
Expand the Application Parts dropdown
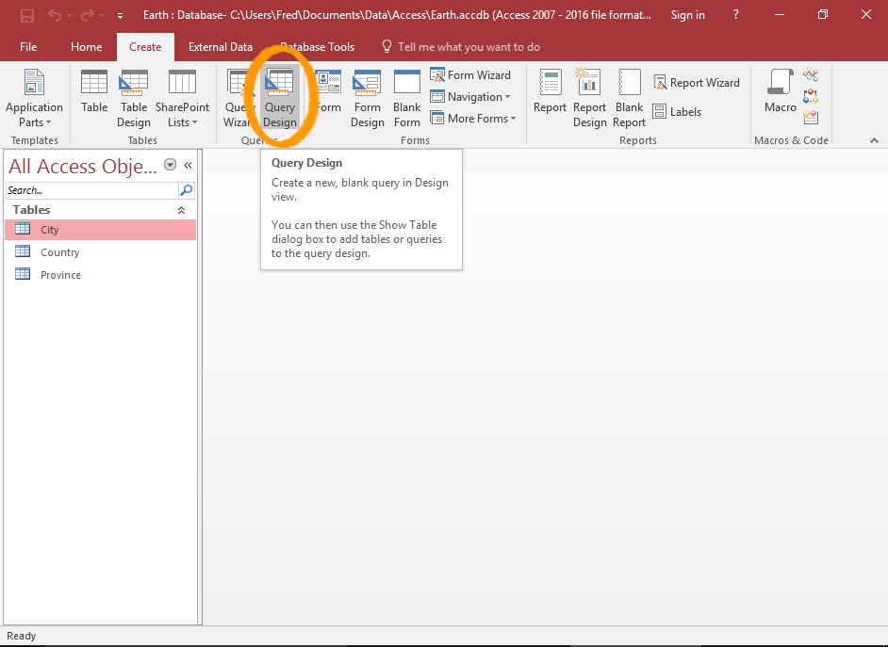click(34, 99)
